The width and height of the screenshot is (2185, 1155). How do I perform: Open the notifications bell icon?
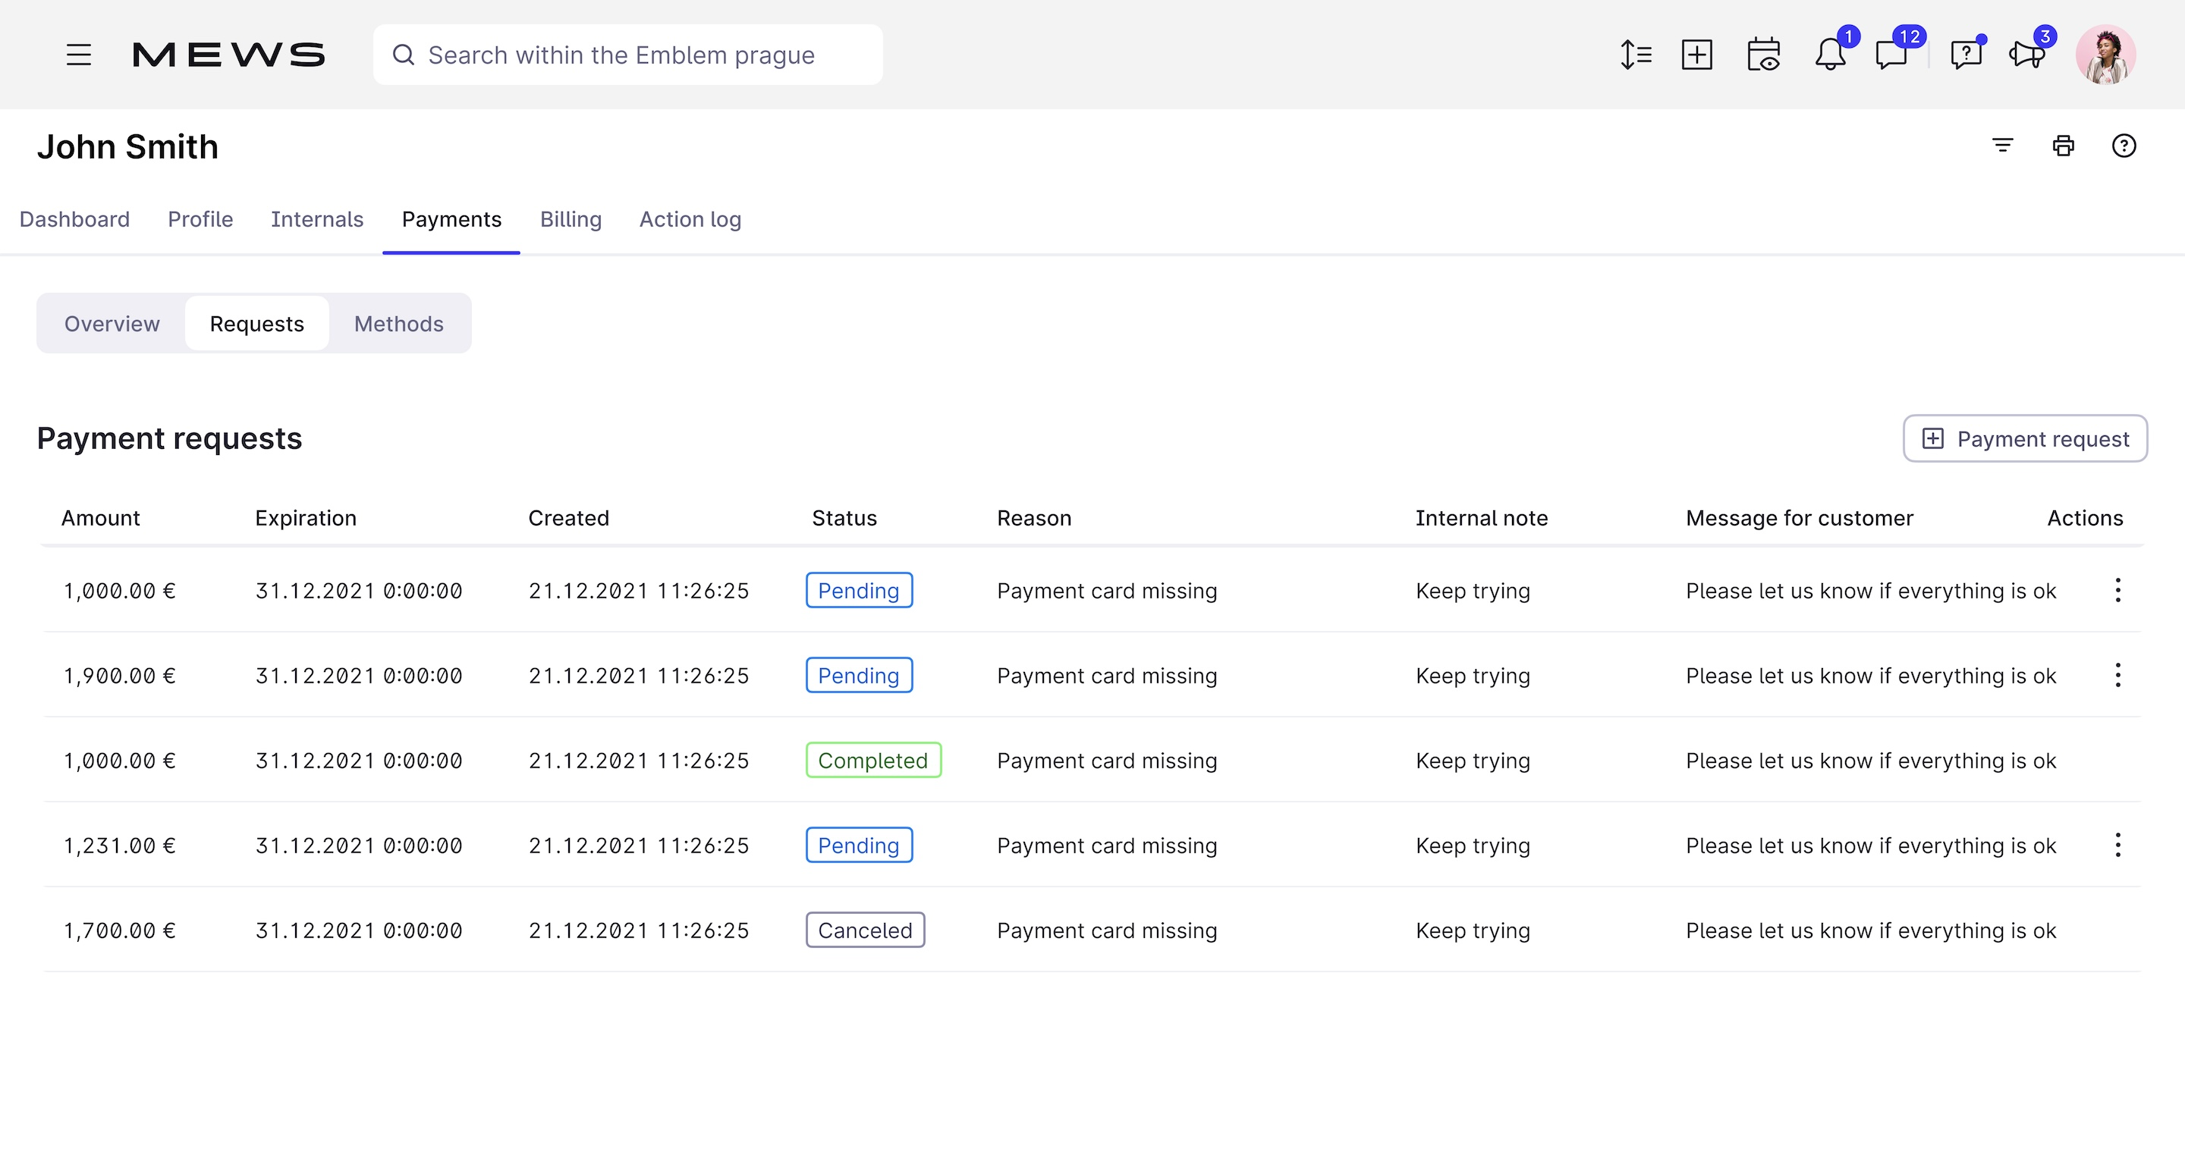pos(1830,55)
